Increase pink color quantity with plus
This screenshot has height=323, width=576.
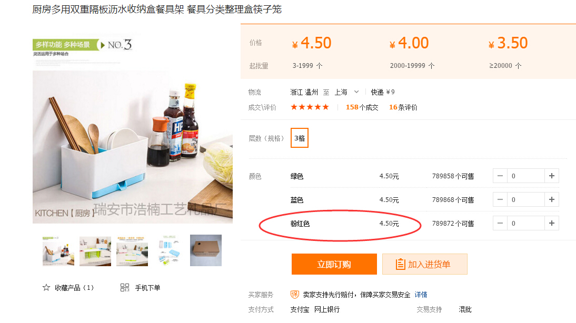pyautogui.click(x=551, y=224)
